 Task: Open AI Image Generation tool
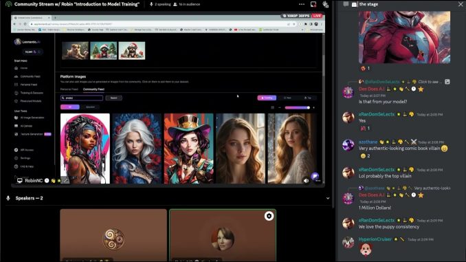30,118
